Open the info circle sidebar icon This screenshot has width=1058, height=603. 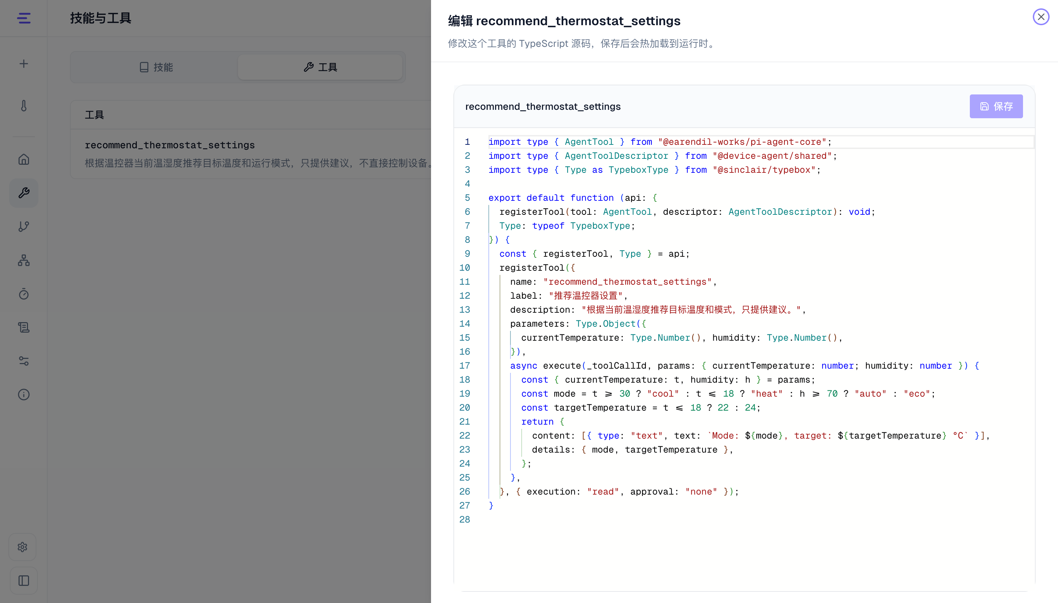click(x=23, y=395)
